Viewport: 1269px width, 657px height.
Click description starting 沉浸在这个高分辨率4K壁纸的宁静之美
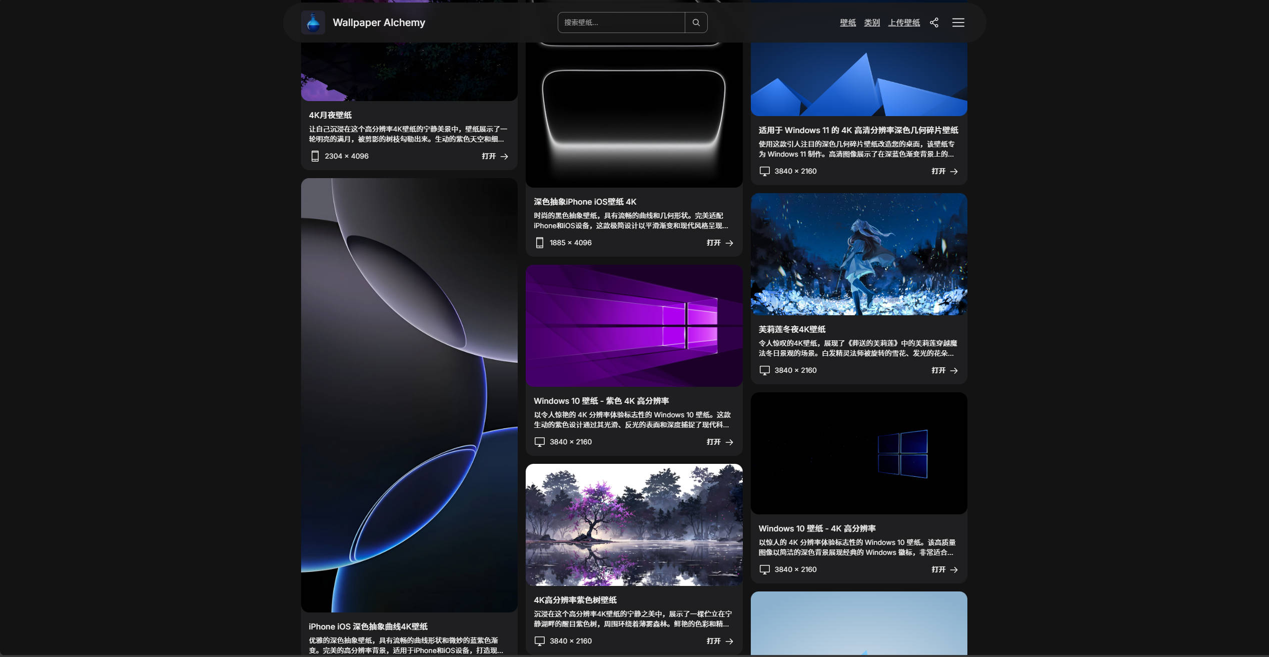coord(633,619)
